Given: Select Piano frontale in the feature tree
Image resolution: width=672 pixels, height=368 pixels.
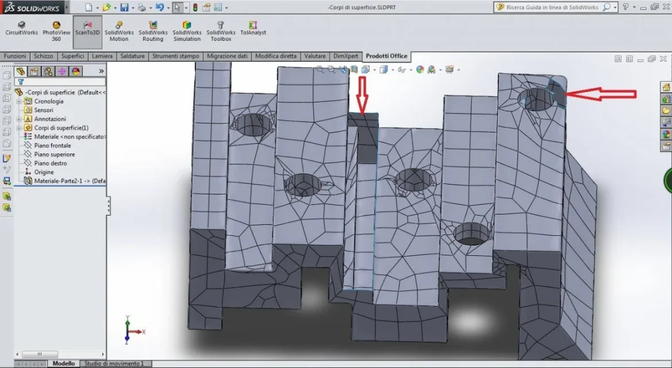Looking at the screenshot, I should coord(52,145).
